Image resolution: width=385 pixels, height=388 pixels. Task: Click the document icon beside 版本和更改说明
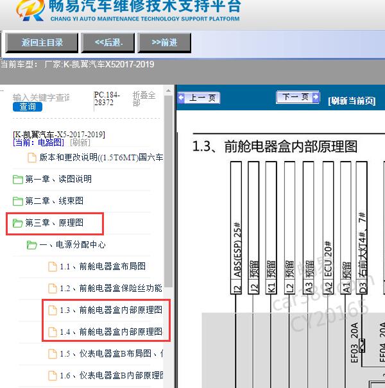[32, 158]
